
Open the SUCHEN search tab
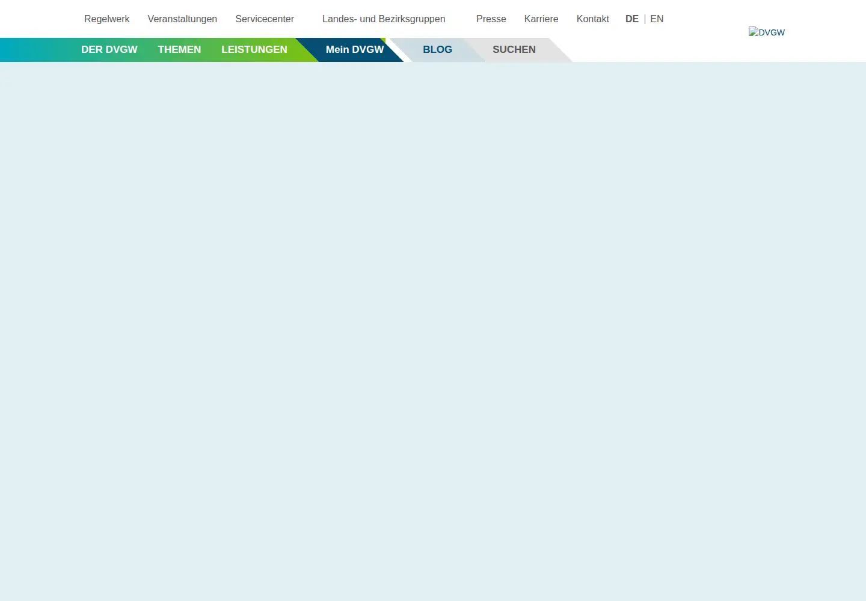coord(514,50)
